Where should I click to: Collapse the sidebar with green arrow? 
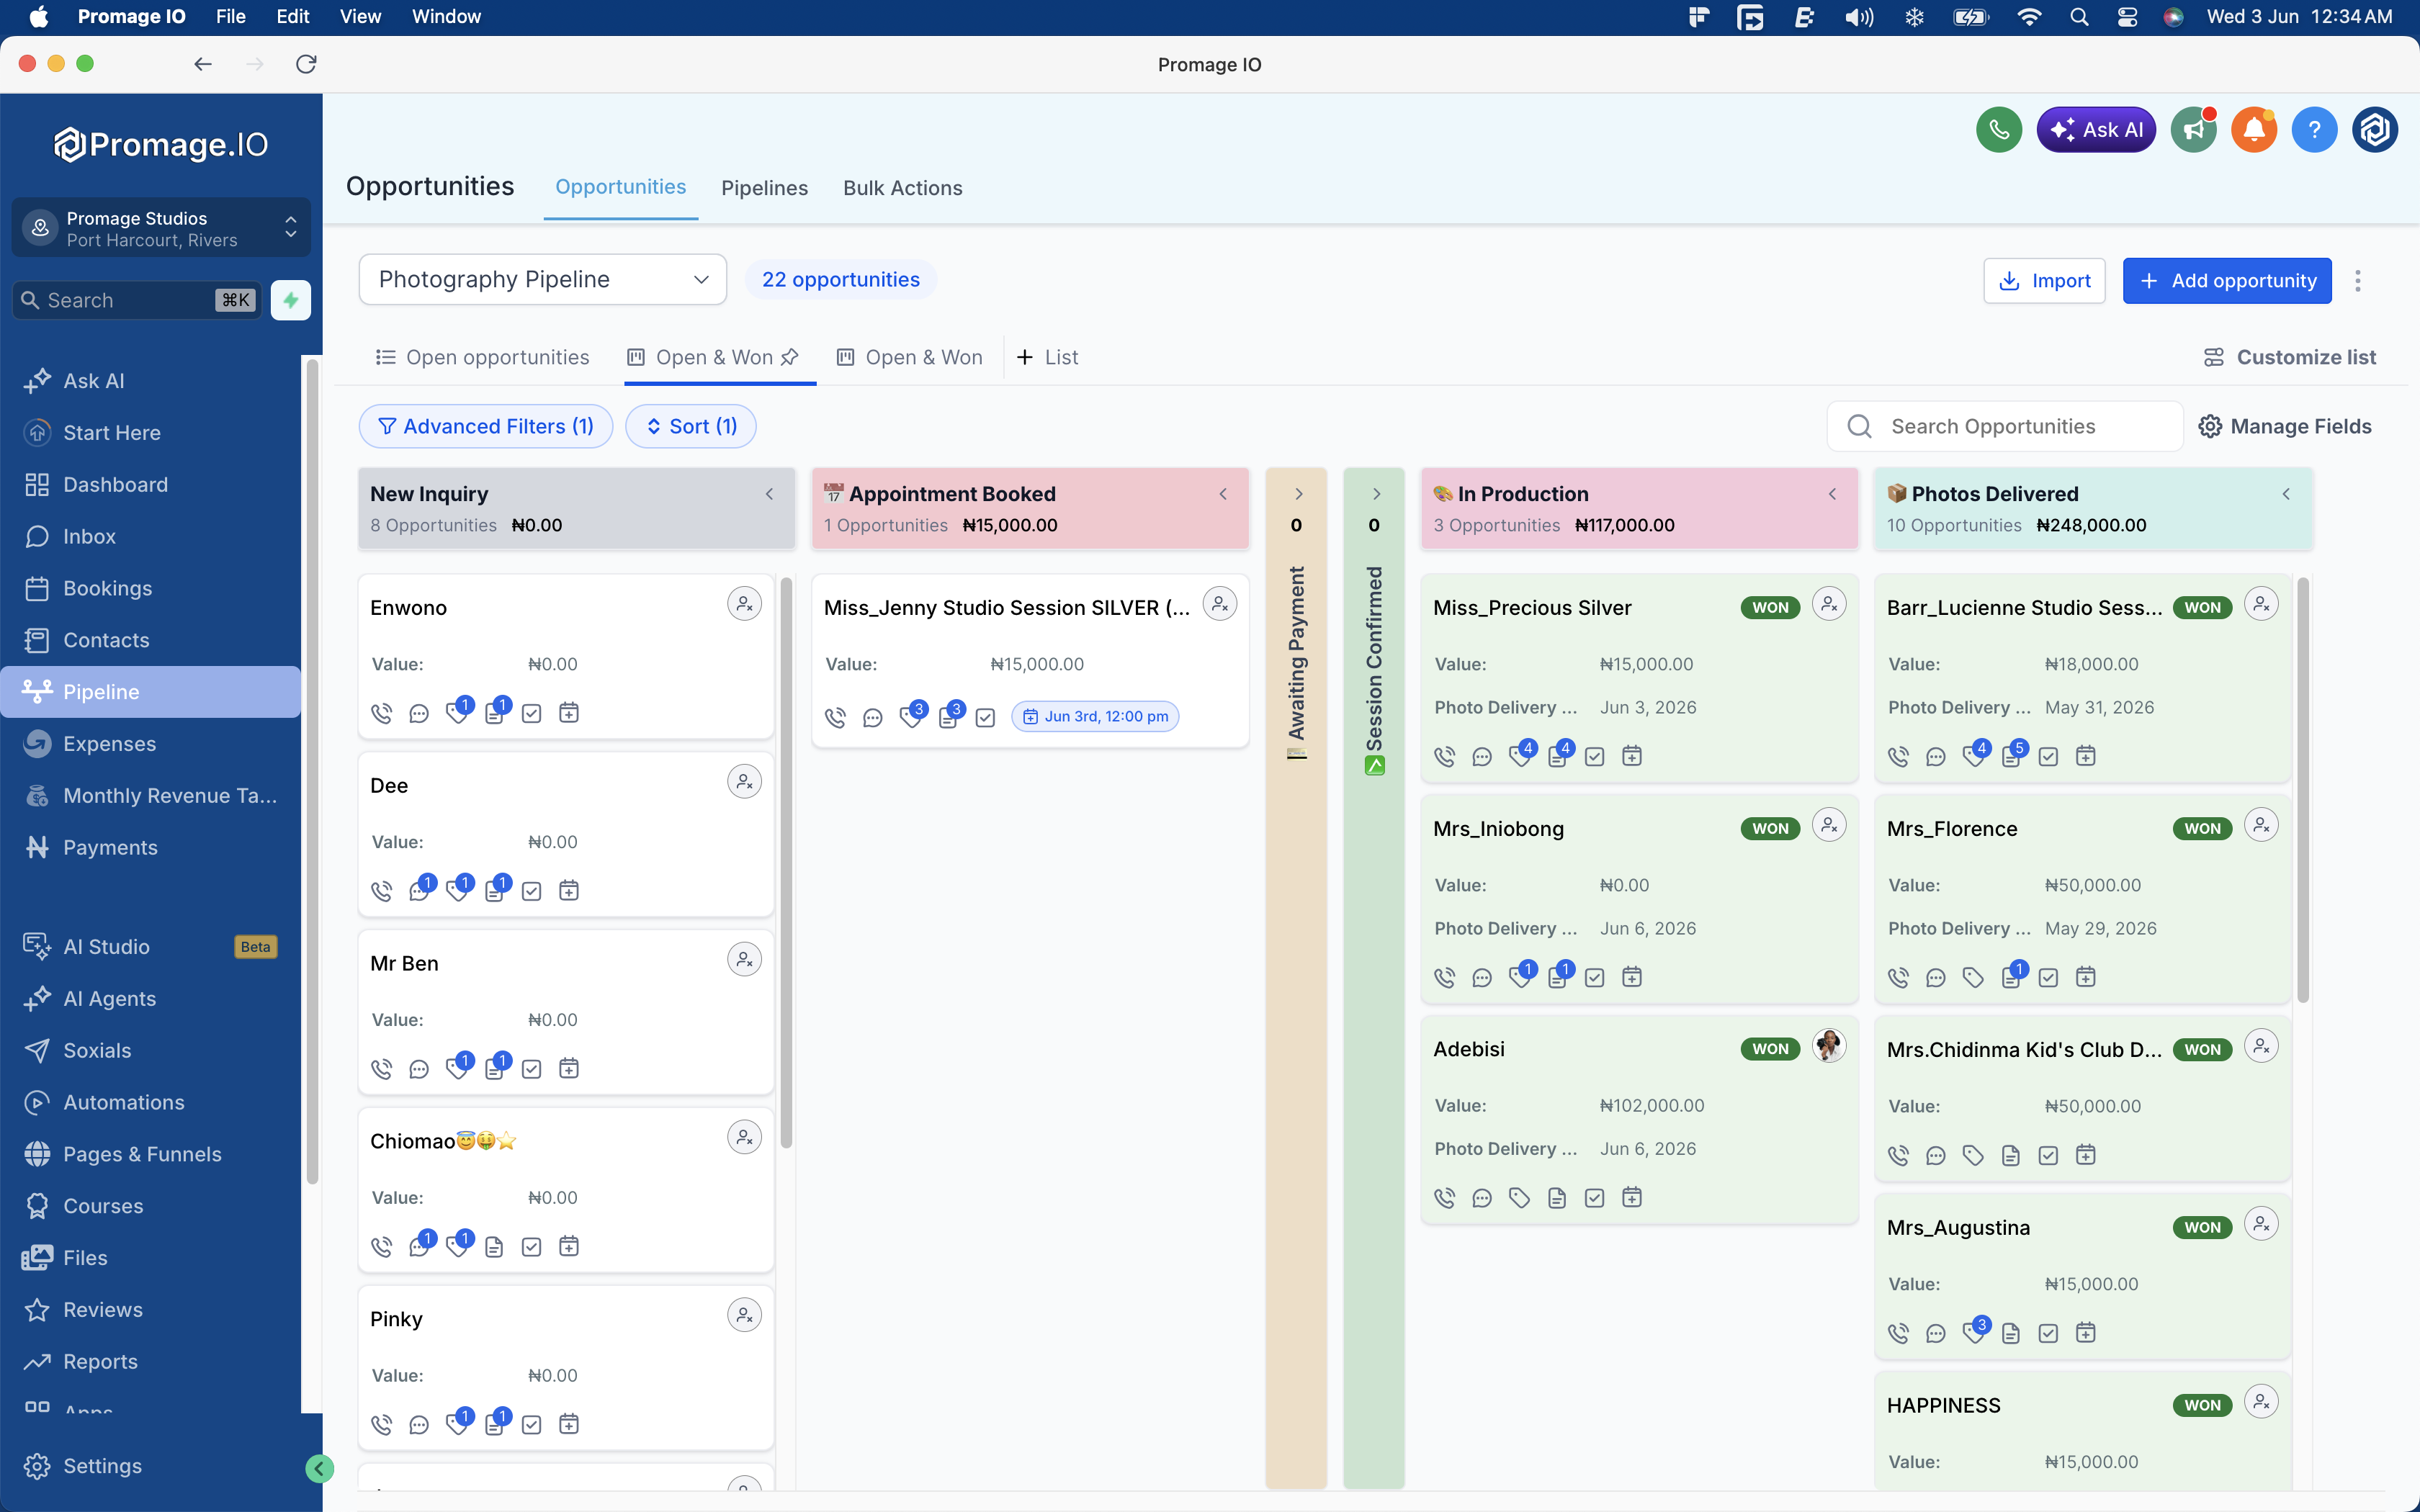[319, 1468]
